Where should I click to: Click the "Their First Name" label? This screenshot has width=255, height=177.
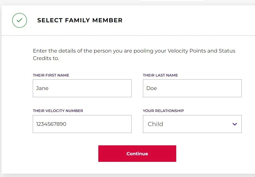51,75
